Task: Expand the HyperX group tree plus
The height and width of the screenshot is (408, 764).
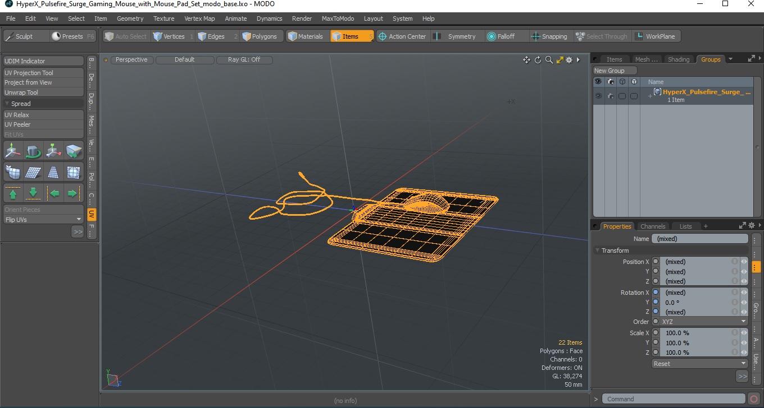Action: pyautogui.click(x=650, y=96)
